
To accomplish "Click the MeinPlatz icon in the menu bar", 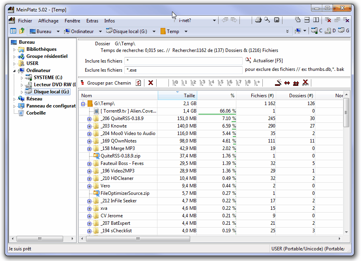I will (x=12, y=20).
